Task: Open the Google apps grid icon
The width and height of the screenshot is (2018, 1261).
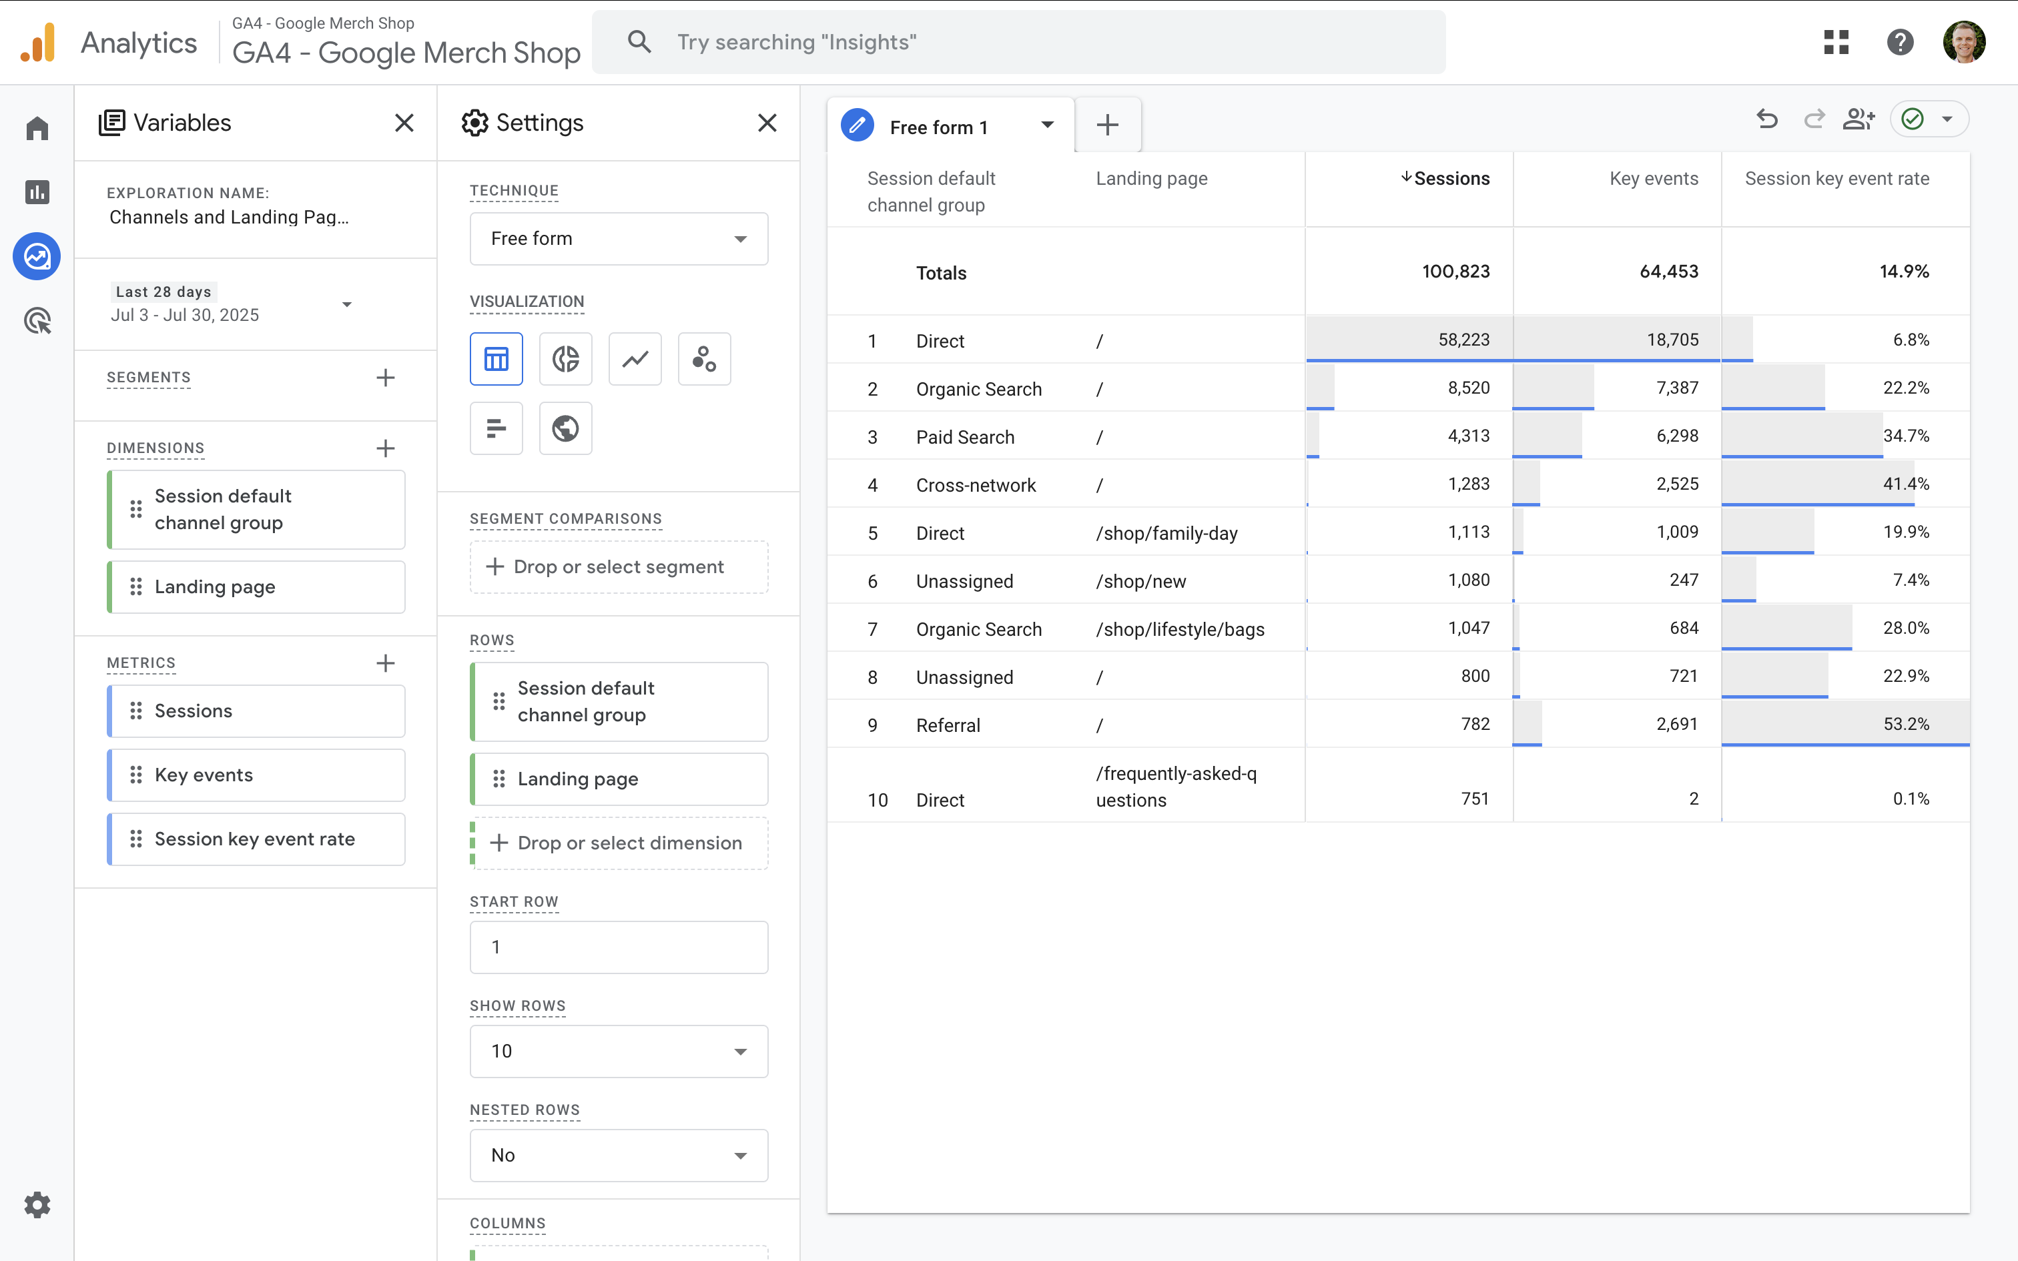Action: pyautogui.click(x=1836, y=41)
